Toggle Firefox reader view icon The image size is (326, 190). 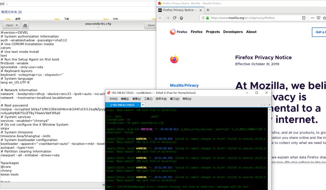(304, 18)
